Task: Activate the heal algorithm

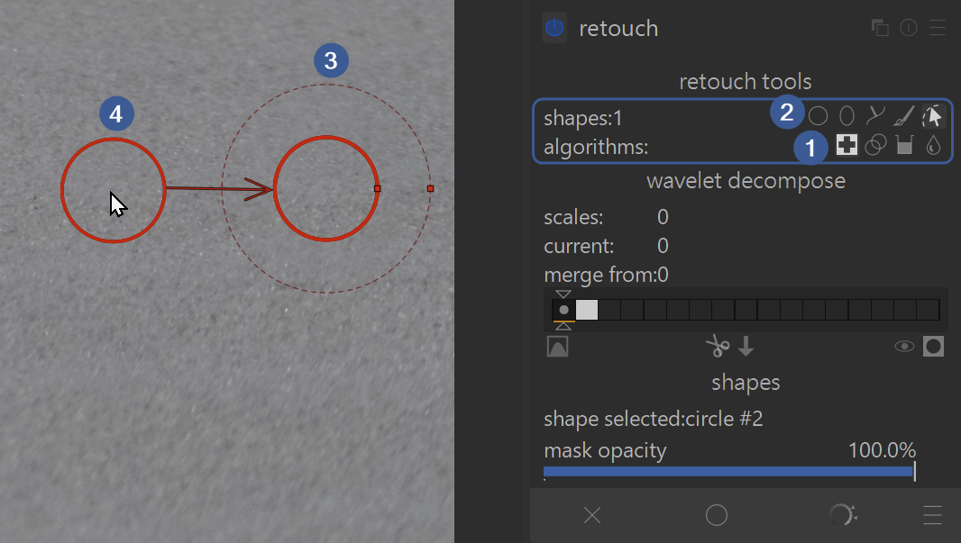Action: (847, 145)
